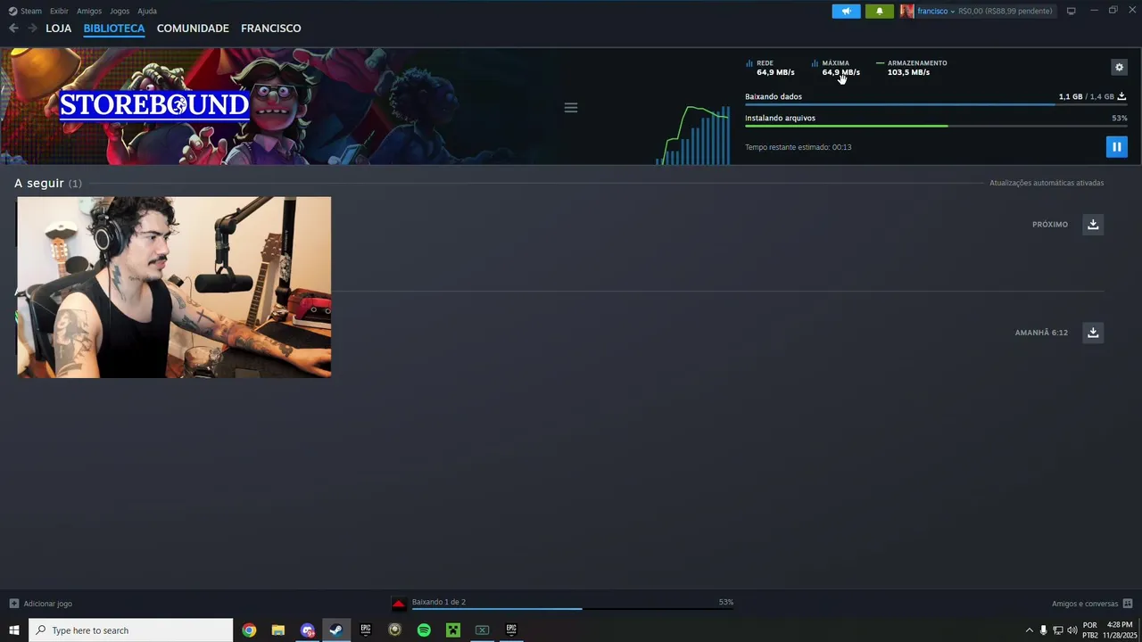
Task: Click the R$0,00 wallet balance text
Action: coord(1005,11)
